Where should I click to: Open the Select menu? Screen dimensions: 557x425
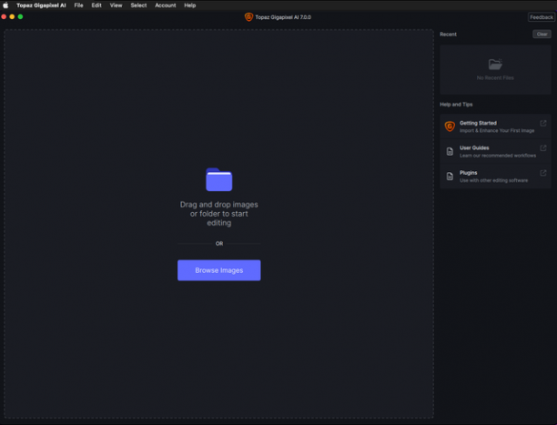(x=138, y=5)
